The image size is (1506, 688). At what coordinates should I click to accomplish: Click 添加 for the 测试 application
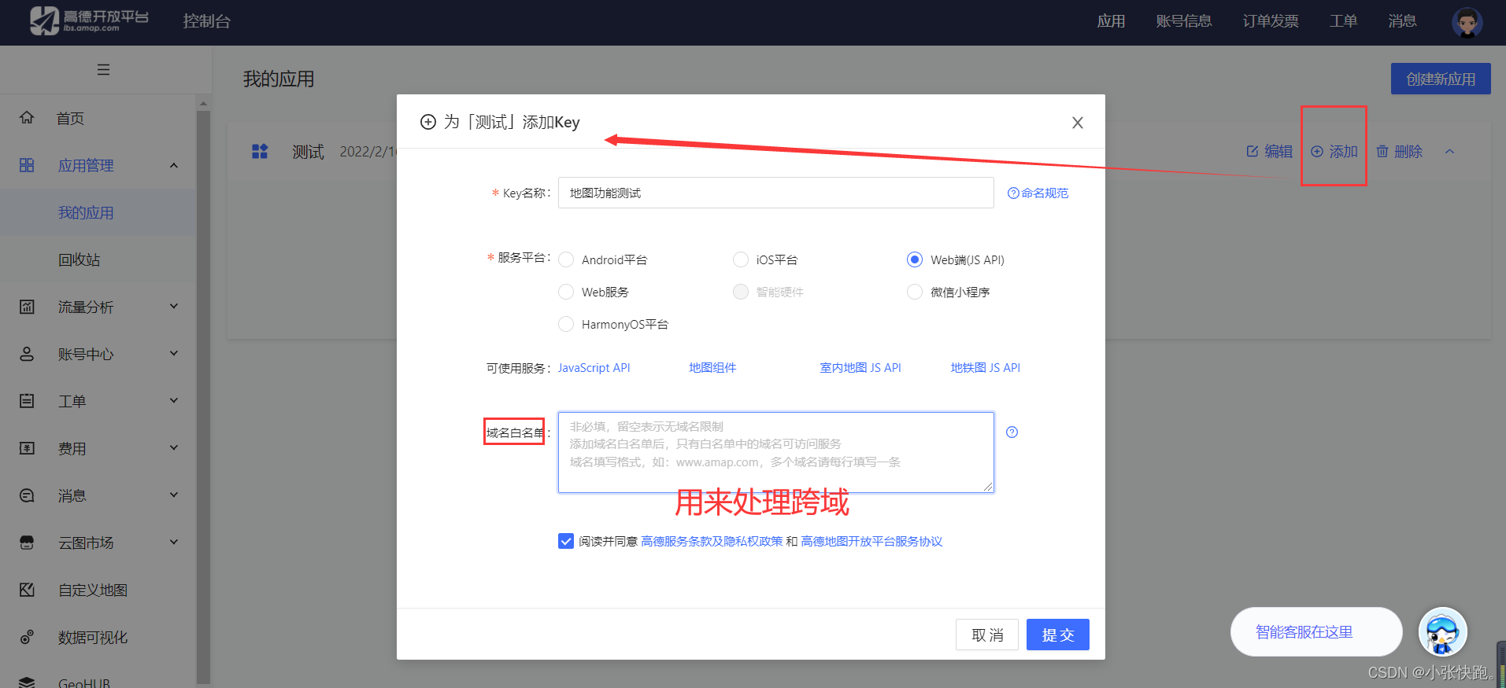(x=1334, y=151)
